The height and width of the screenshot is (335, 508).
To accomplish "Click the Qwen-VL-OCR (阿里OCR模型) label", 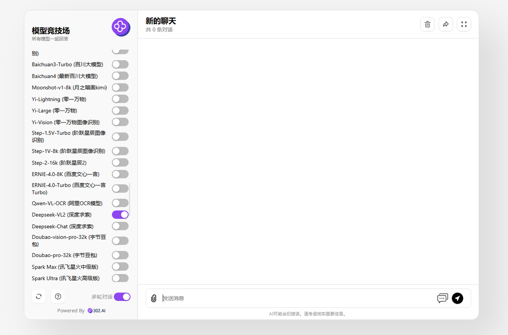I will point(67,203).
